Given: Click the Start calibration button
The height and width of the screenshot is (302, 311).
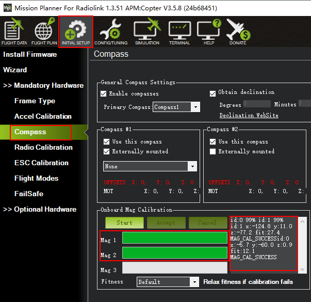Looking at the screenshot, I should click(x=124, y=223).
